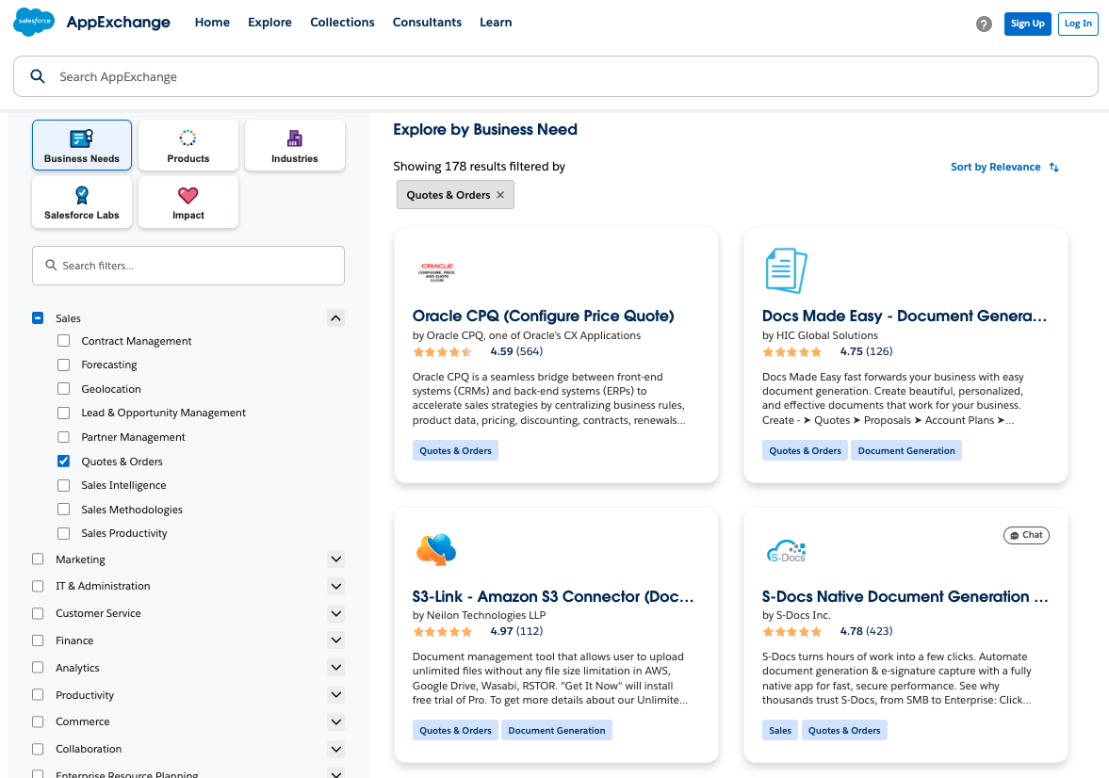Expand the Productivity filter section
This screenshot has width=1109, height=778.
[336, 695]
